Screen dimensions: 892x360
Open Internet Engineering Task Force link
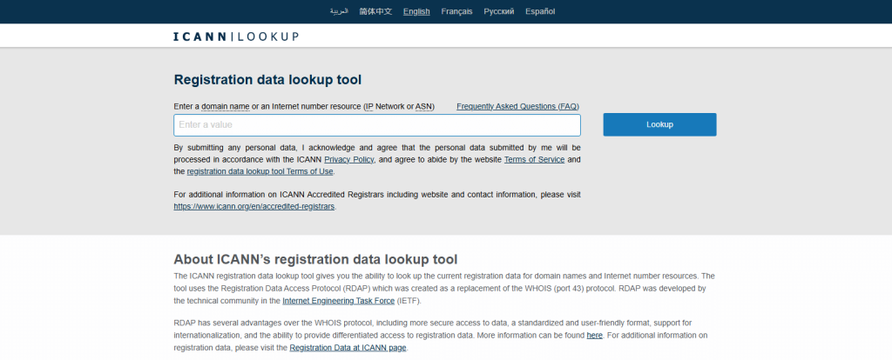[339, 300]
